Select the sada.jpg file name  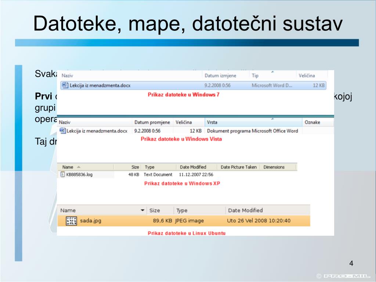pos(90,221)
